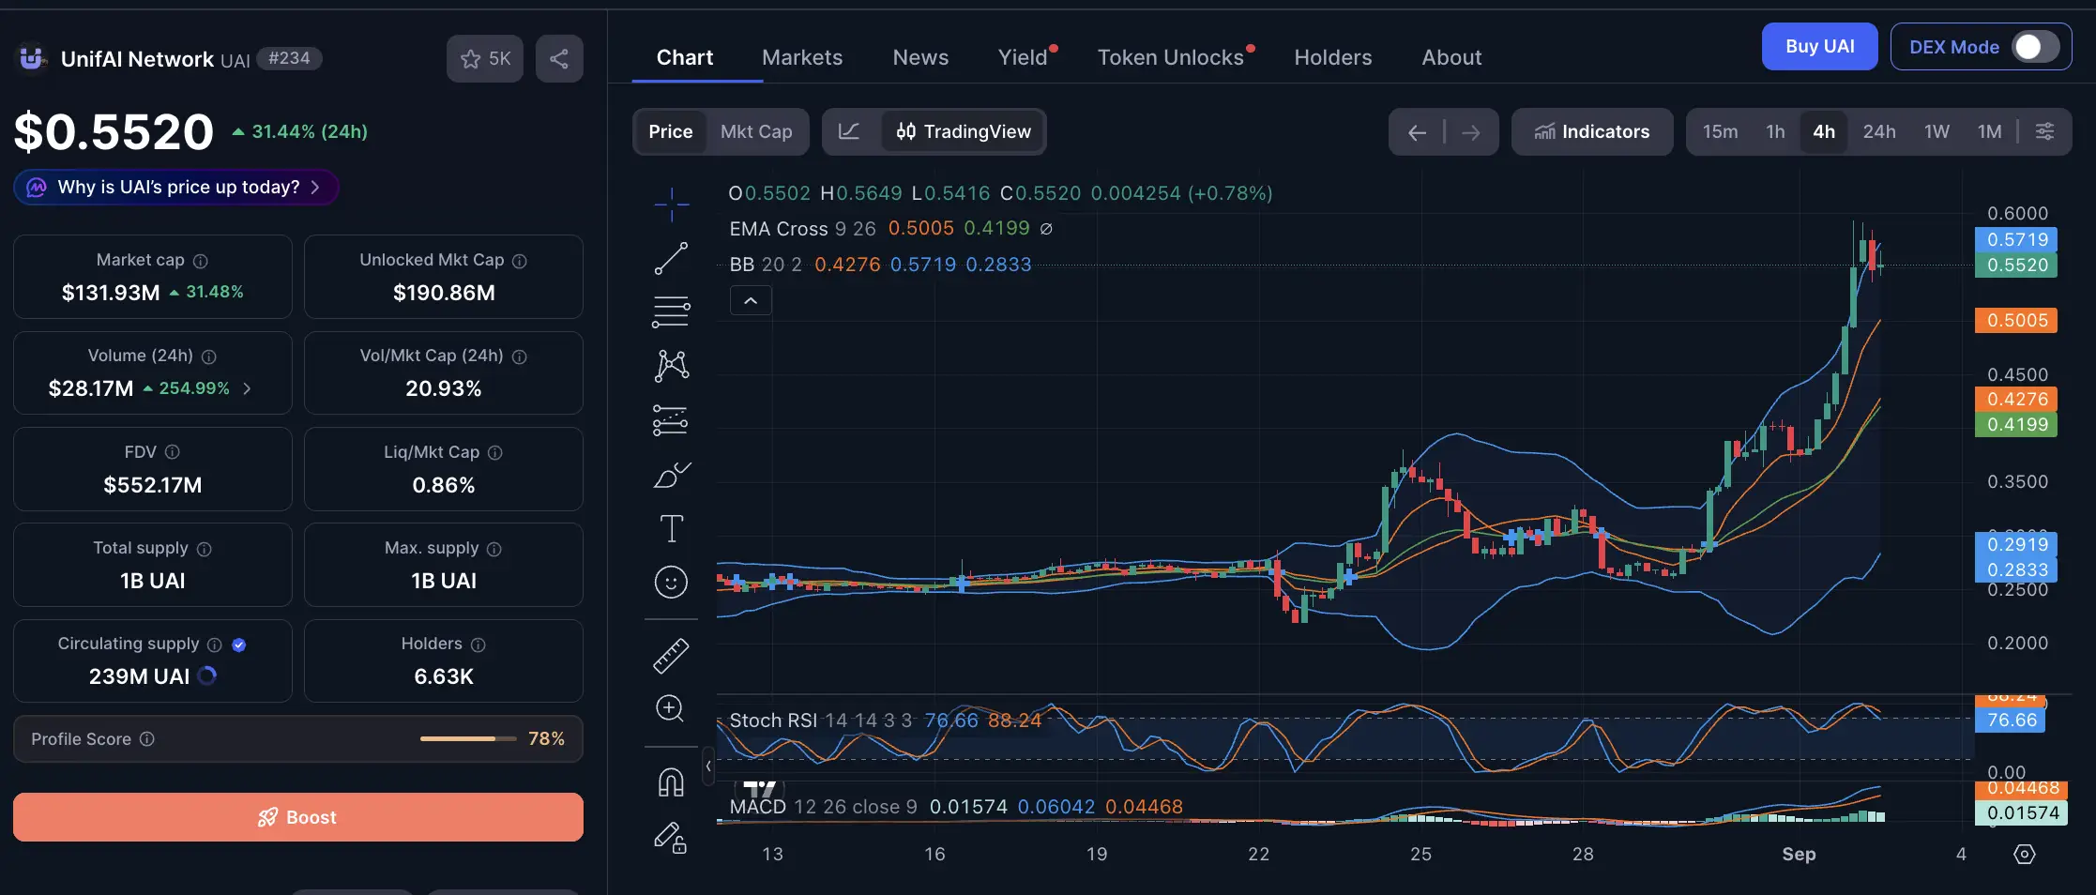Click the MACD indicator legend

tap(956, 807)
